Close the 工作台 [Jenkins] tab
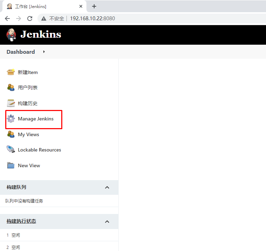The height and width of the screenshot is (251, 266). click(81, 6)
